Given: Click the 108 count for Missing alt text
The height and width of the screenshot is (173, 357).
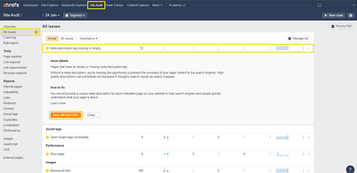Looking at the screenshot, I should (x=141, y=171).
